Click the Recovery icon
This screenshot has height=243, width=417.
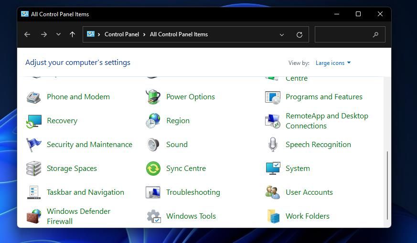tap(34, 121)
